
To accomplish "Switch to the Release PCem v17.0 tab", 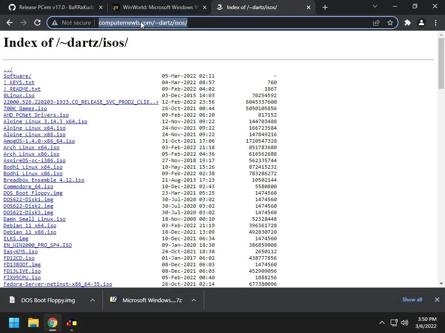I will point(56,7).
